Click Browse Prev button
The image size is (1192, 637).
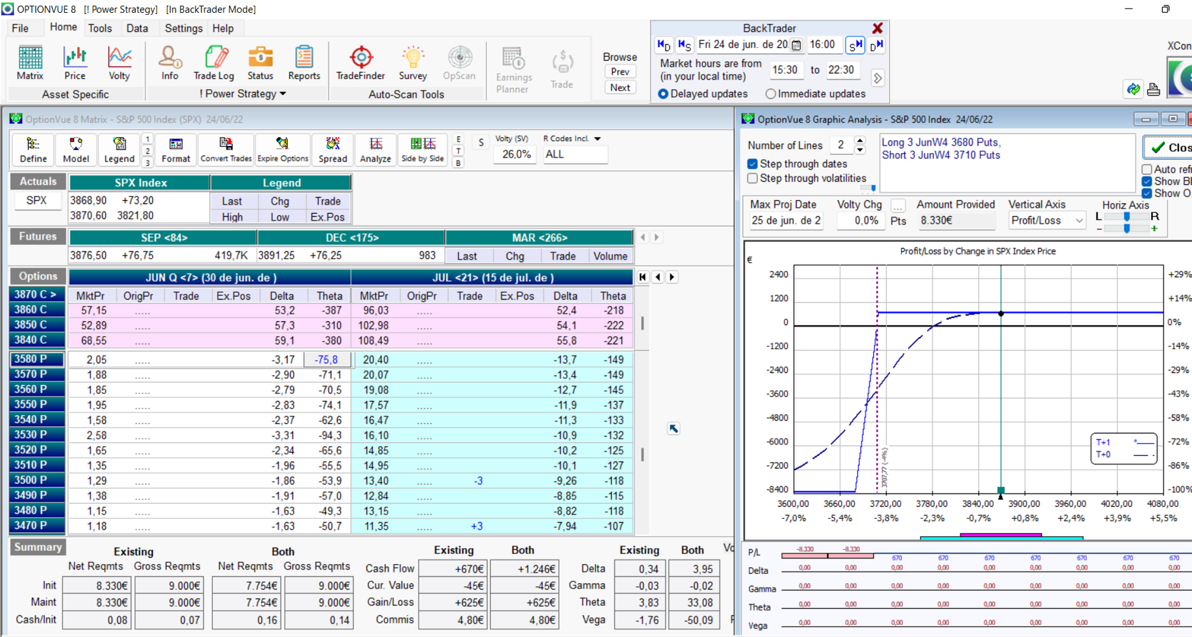(x=620, y=72)
